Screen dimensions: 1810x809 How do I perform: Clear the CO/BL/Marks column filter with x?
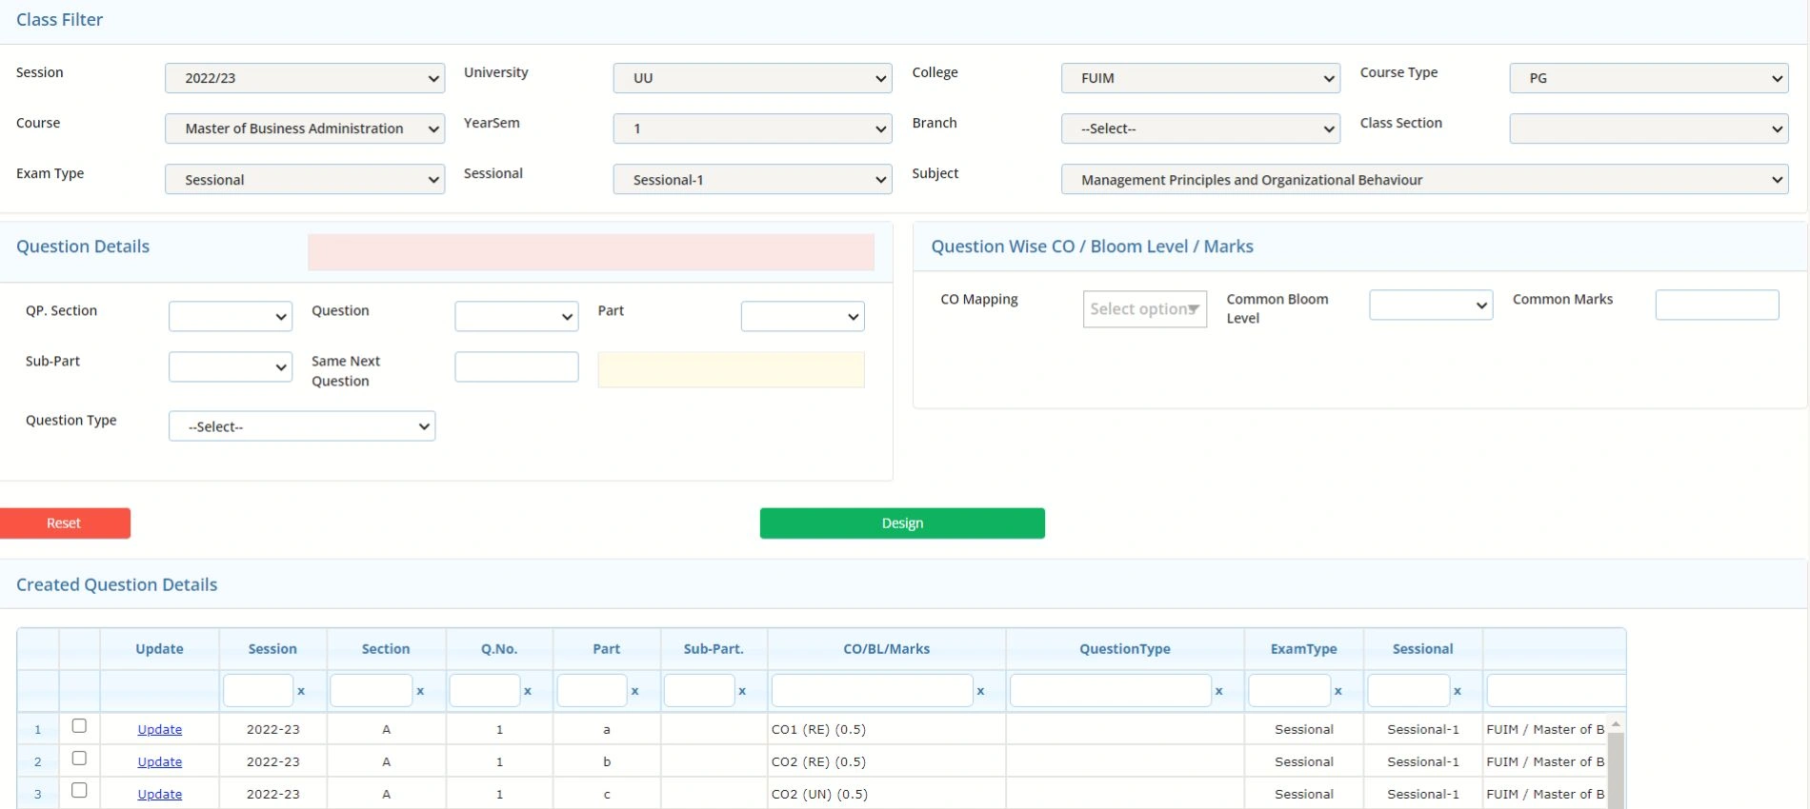[x=980, y=691]
